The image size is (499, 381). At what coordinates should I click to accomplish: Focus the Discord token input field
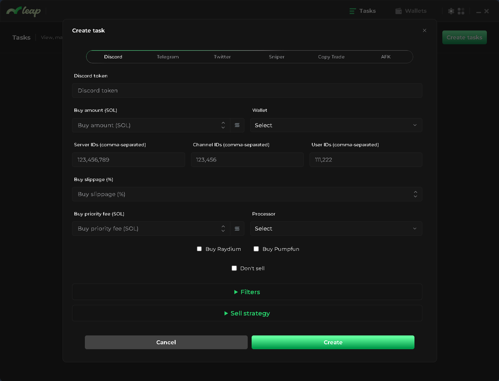point(247,91)
